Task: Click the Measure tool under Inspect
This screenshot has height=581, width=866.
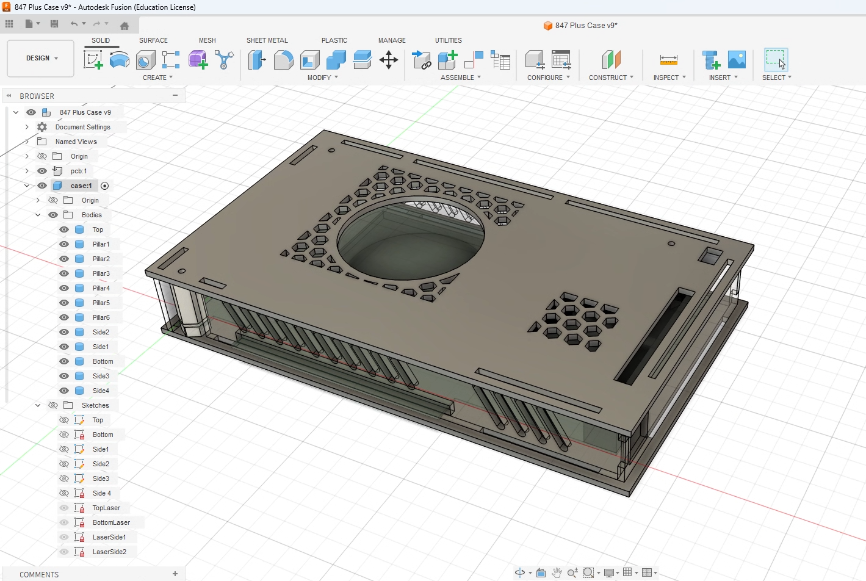Action: coord(669,60)
